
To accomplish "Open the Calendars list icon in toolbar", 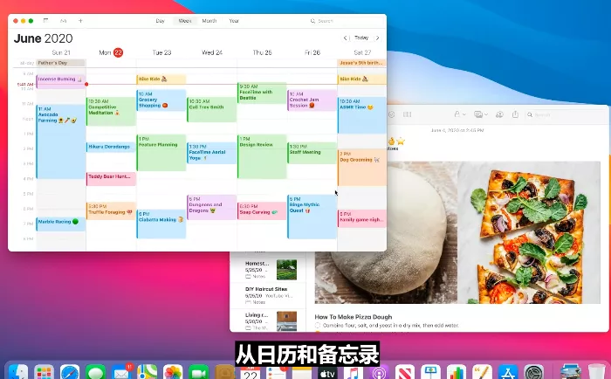I will pyautogui.click(x=46, y=20).
